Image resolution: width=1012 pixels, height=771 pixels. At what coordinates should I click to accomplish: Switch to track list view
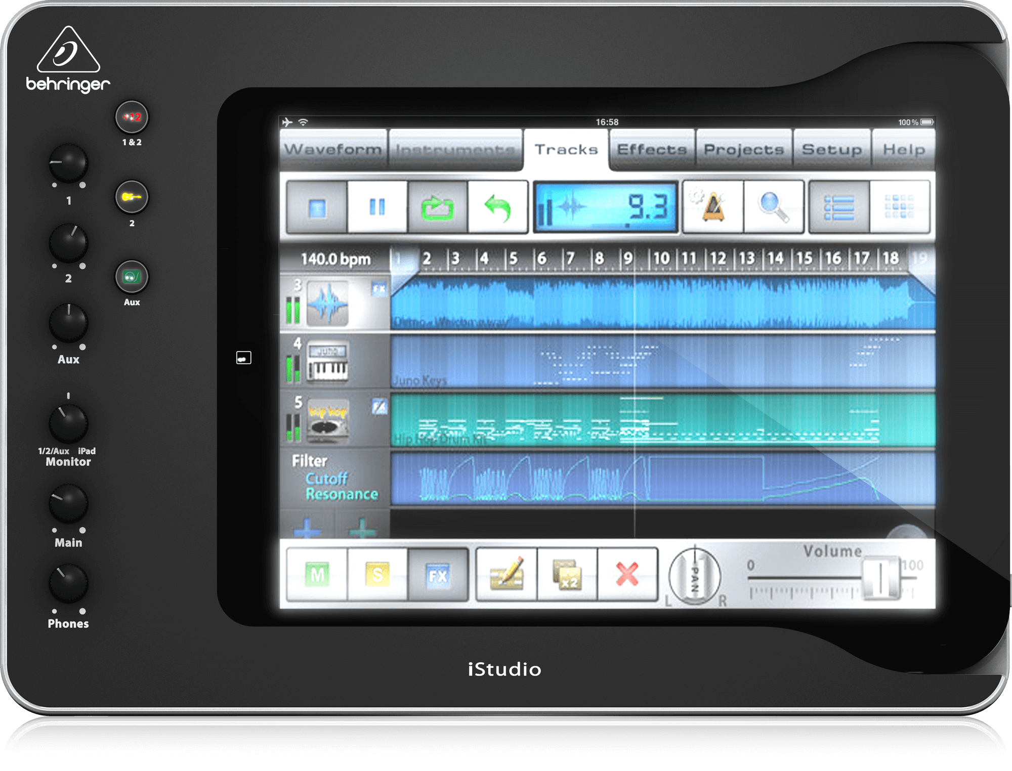pyautogui.click(x=839, y=207)
